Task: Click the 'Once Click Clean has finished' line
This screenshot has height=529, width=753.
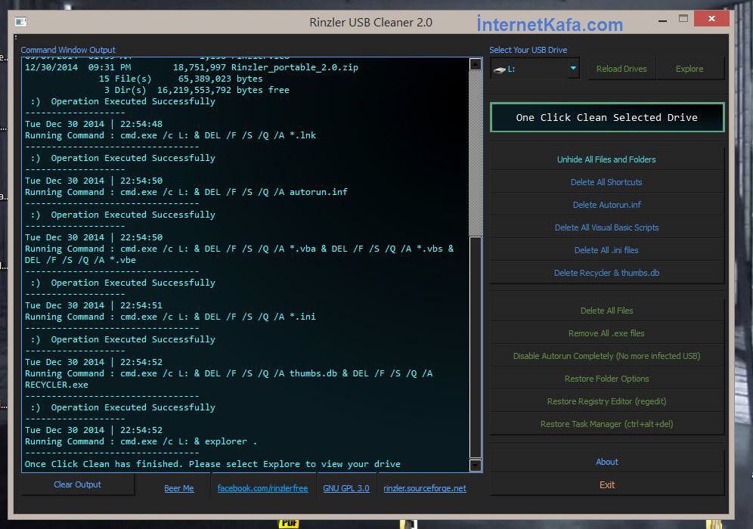Action: 212,464
